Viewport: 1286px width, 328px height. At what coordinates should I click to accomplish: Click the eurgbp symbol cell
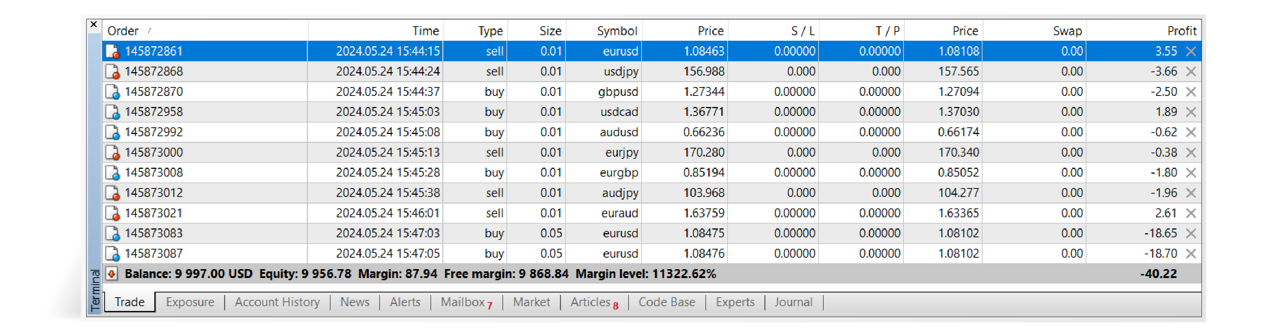pos(604,173)
